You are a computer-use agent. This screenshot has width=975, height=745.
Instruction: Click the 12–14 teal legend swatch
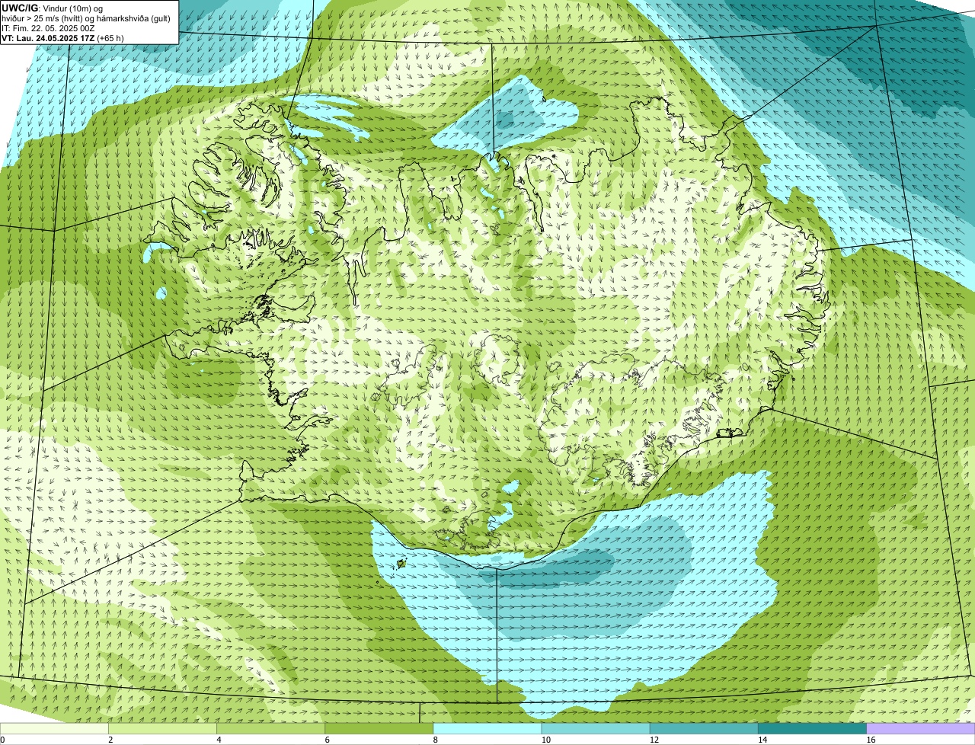click(x=704, y=728)
